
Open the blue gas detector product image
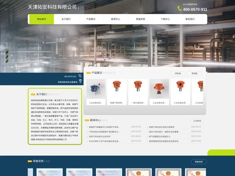pyautogui.click(x=96, y=89)
